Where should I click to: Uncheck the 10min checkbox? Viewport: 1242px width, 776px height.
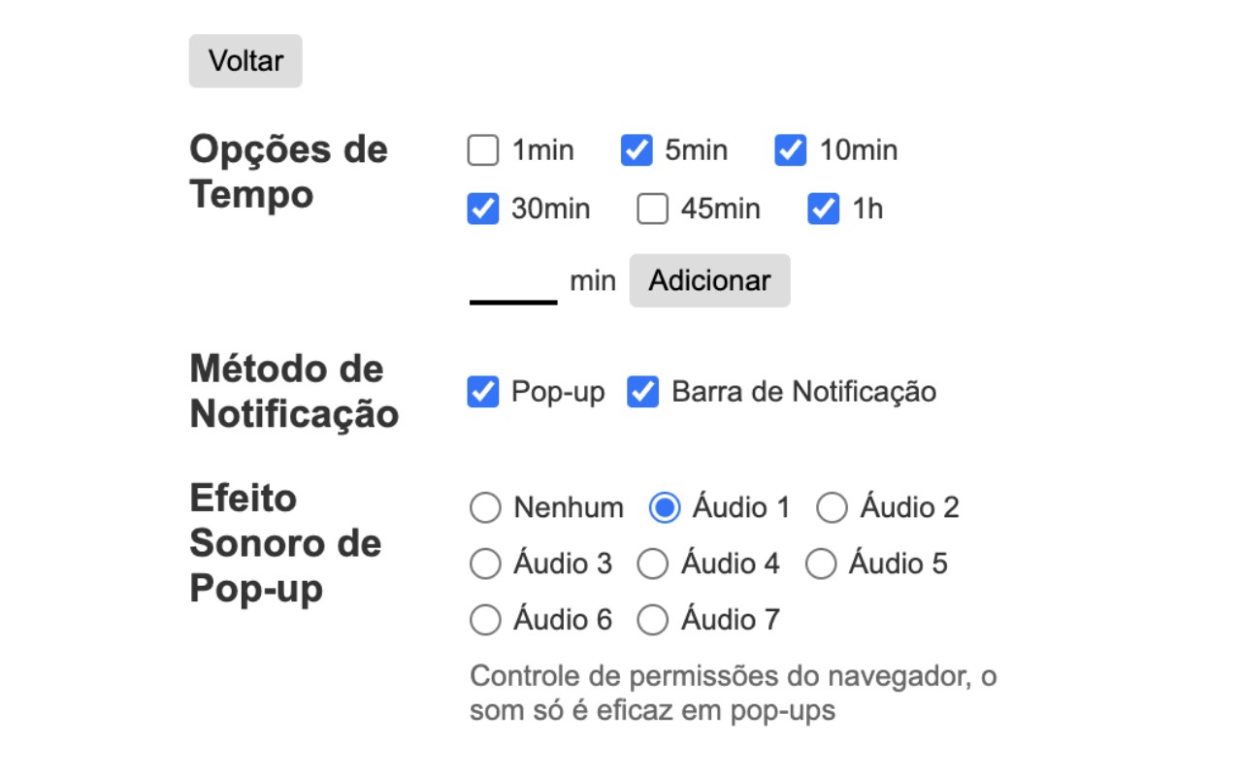pos(791,151)
